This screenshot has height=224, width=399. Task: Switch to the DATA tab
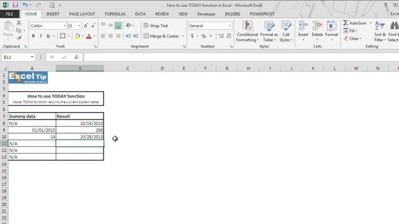click(x=140, y=14)
